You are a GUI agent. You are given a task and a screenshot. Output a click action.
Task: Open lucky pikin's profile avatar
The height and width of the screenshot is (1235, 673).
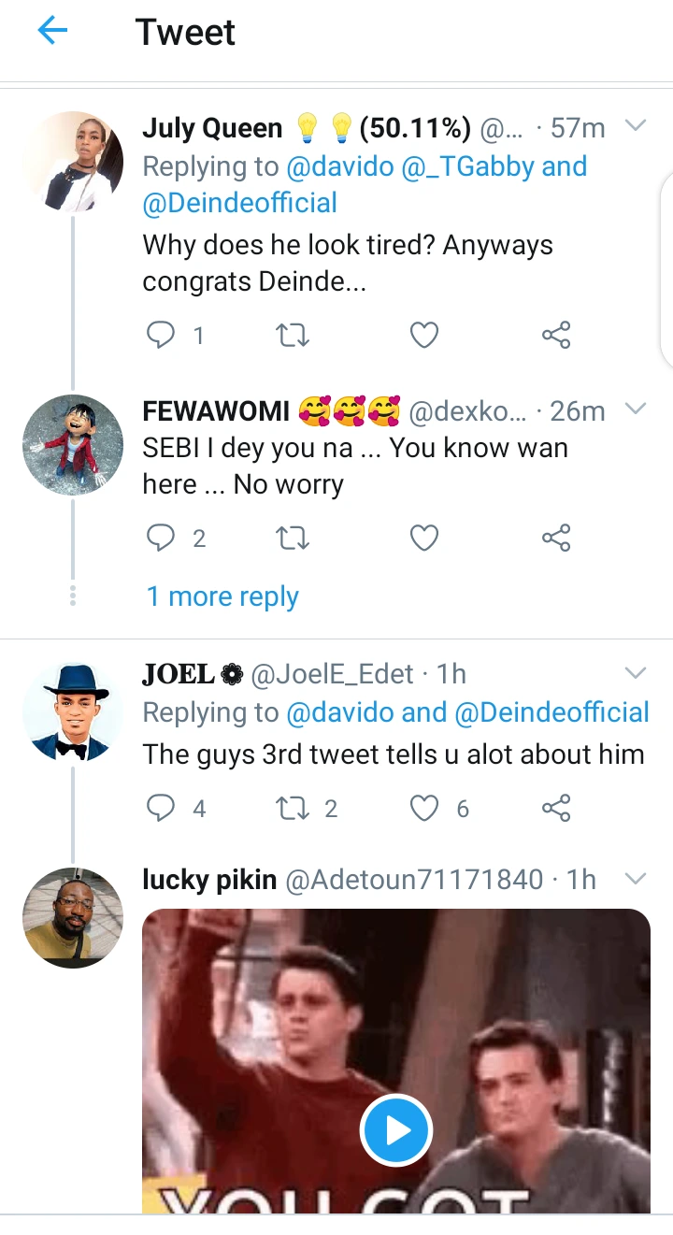tap(73, 917)
